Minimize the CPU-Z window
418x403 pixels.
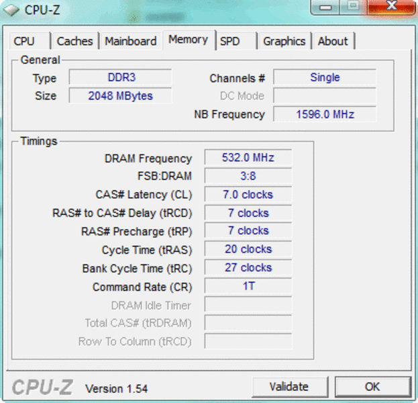[x=325, y=7]
